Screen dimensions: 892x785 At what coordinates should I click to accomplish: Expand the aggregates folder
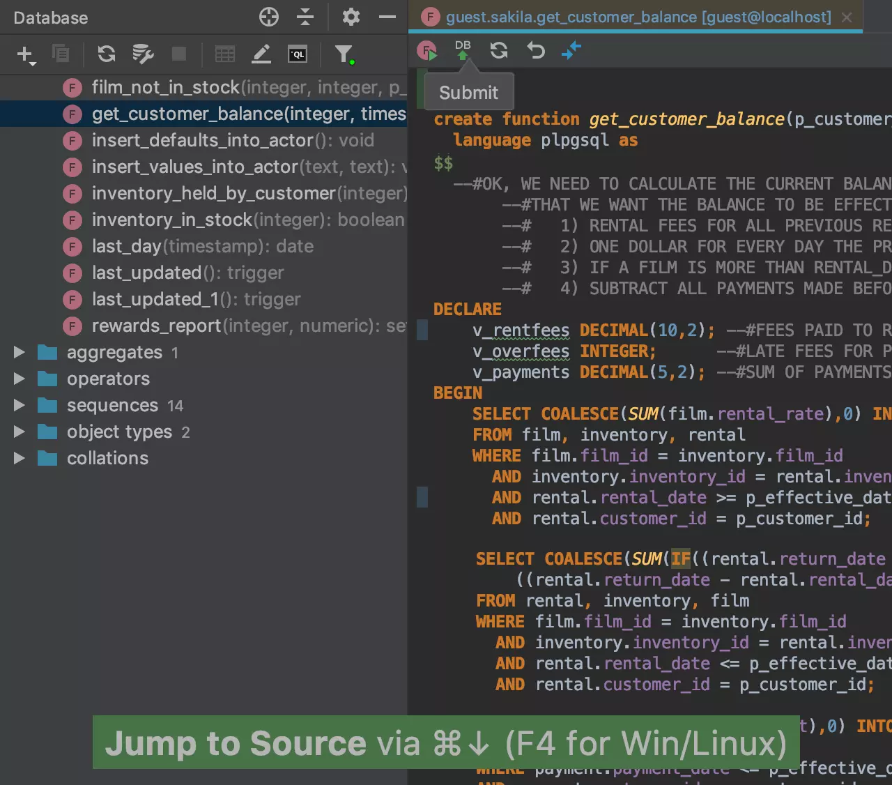tap(20, 353)
